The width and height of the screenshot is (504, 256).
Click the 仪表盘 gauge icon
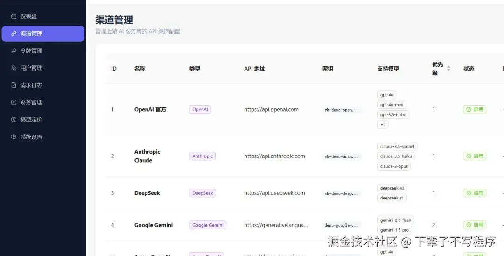click(x=14, y=16)
